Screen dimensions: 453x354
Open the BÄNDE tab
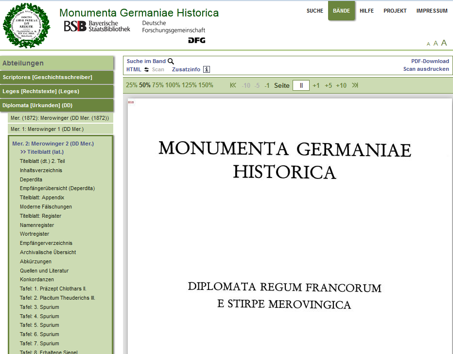342,11
